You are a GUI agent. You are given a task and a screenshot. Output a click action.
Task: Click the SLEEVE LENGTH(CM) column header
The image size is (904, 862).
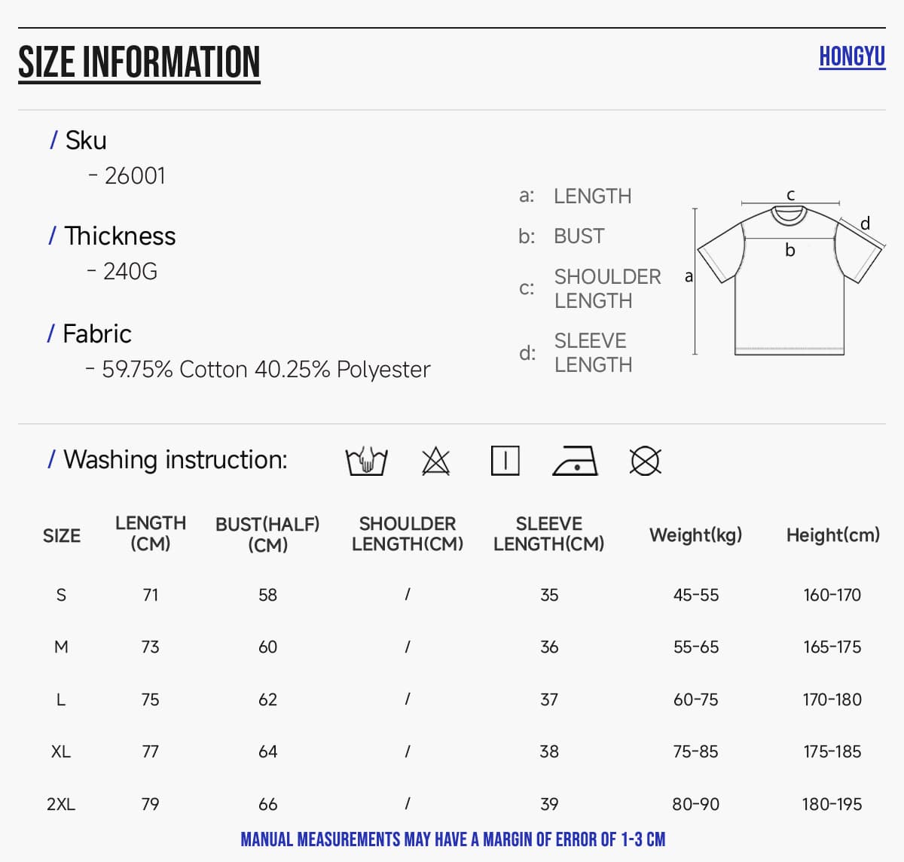point(549,533)
